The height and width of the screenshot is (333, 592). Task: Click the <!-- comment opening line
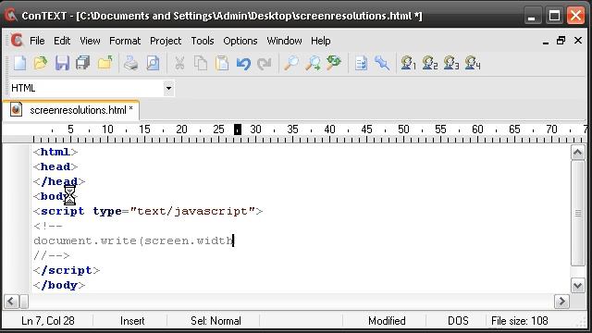pos(48,226)
